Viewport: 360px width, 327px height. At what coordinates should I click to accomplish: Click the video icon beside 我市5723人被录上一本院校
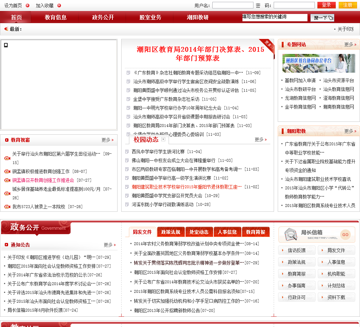coord(7,207)
